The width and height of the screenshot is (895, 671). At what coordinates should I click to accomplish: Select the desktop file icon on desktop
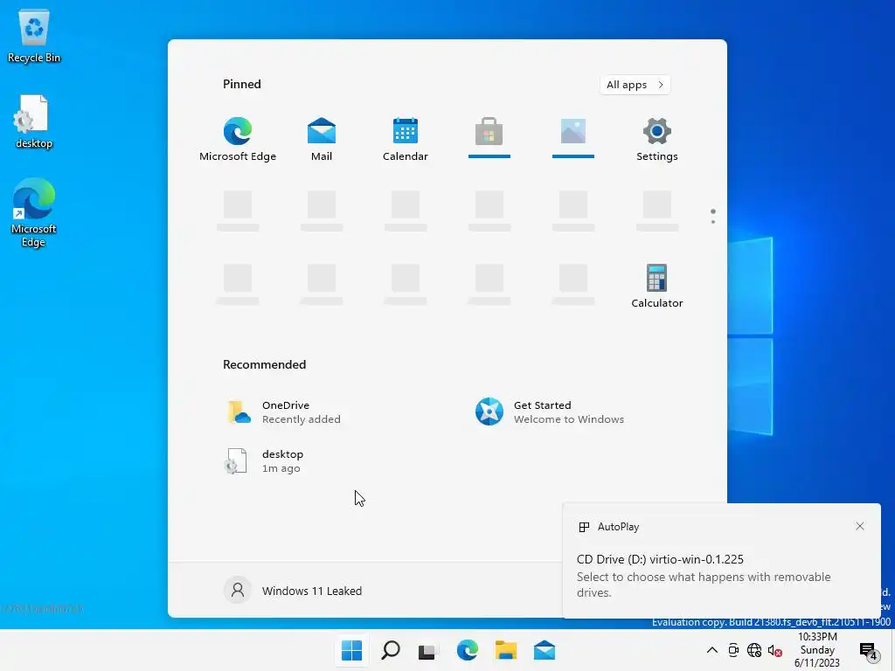coord(34,121)
